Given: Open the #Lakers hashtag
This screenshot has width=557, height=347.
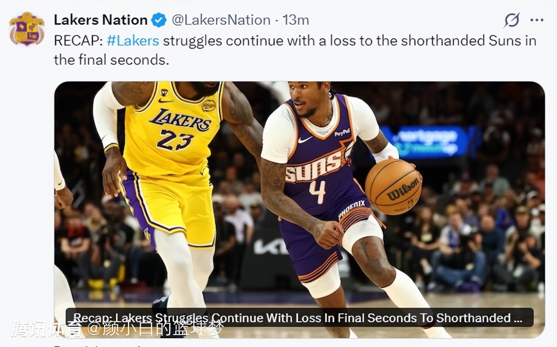Looking at the screenshot, I should 133,41.
